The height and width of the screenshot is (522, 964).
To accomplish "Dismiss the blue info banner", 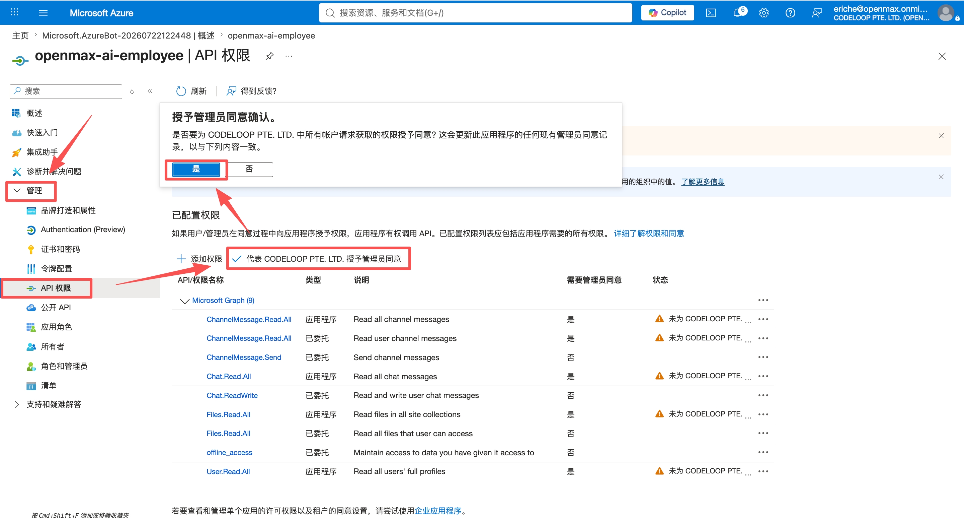I will pyautogui.click(x=941, y=177).
